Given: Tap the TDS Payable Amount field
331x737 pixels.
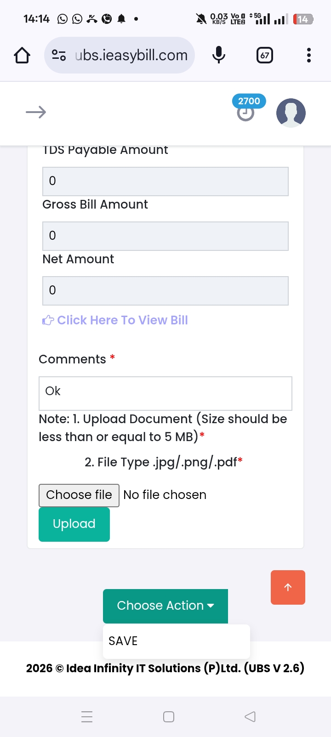Looking at the screenshot, I should 165,181.
